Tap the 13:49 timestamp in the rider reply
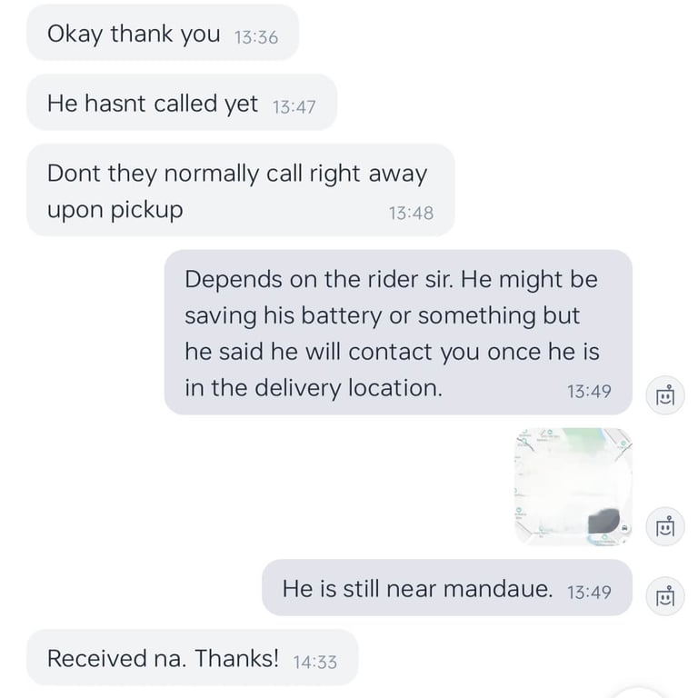The height and width of the screenshot is (698, 698). tap(589, 392)
